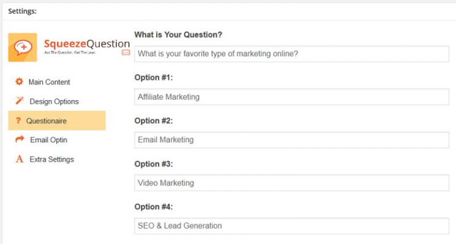Screen dimensions: 456x244
Task: Click the What is Your Question field
Action: (x=292, y=54)
